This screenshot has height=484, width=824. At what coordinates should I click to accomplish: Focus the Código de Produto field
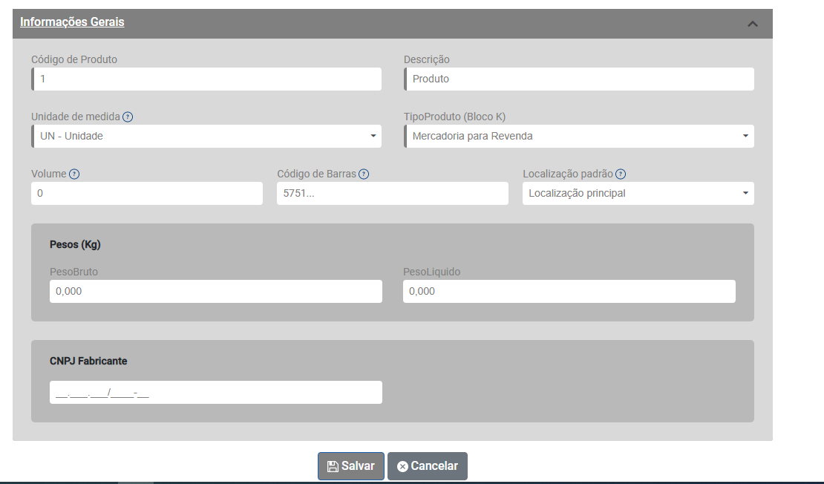tap(206, 79)
